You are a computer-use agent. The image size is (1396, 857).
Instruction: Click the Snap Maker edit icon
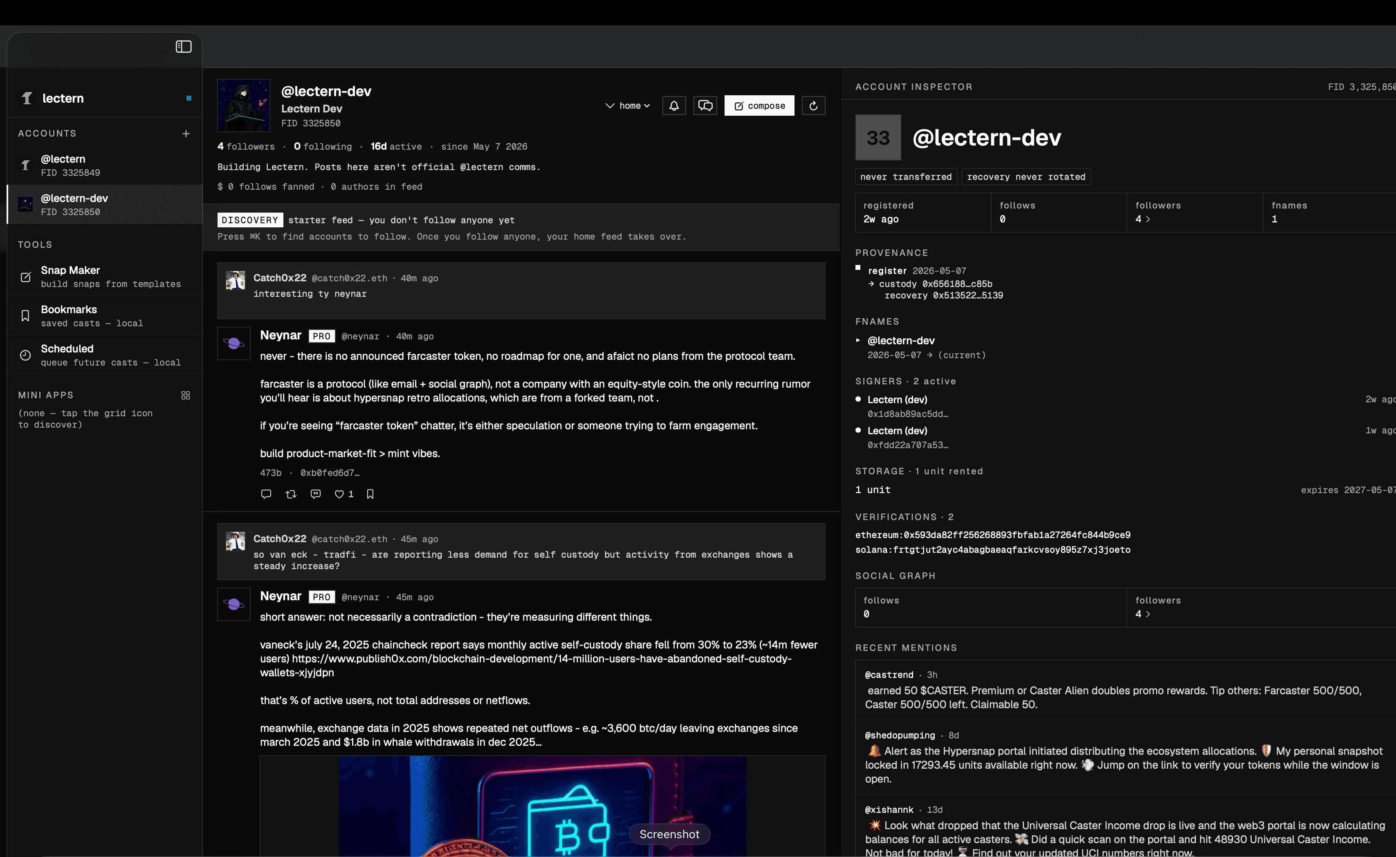coord(25,277)
